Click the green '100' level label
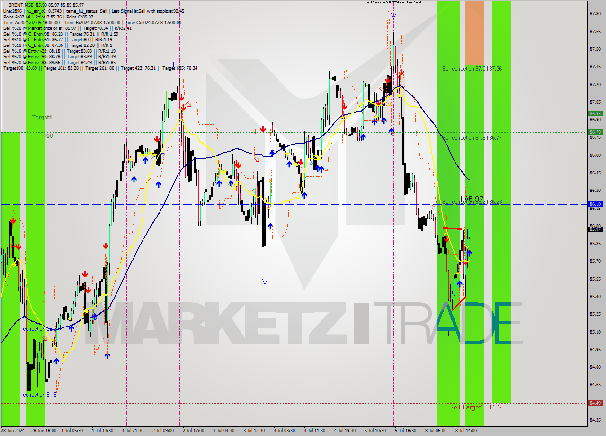The image size is (606, 436). click(48, 136)
